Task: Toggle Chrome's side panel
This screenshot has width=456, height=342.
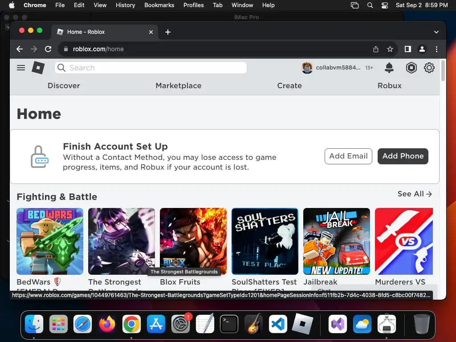Action: pos(408,49)
